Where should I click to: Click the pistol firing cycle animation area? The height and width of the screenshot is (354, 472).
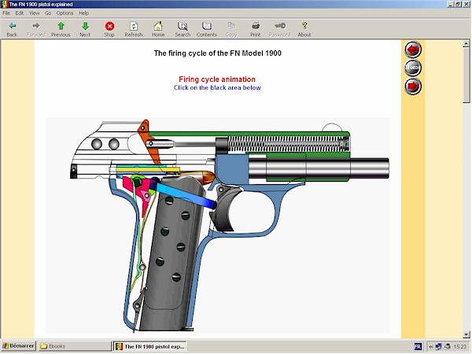[x=217, y=225]
